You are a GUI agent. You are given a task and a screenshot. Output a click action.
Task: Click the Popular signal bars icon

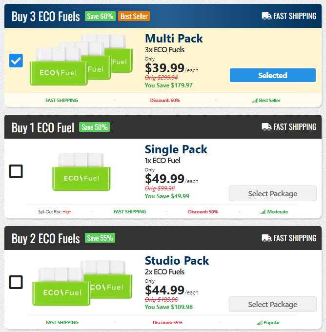(x=259, y=323)
